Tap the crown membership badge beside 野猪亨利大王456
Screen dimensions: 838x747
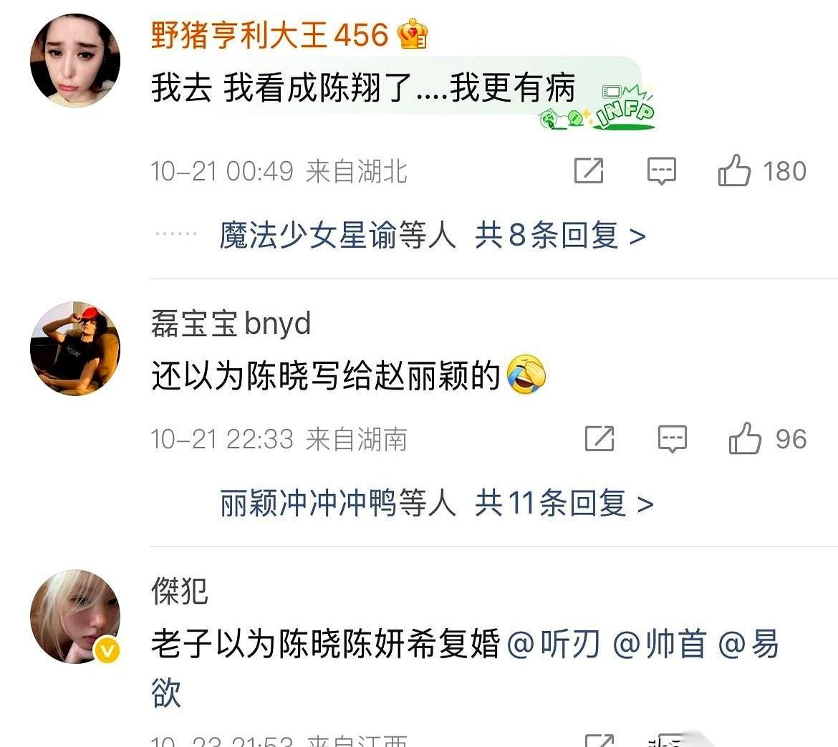coord(412,34)
